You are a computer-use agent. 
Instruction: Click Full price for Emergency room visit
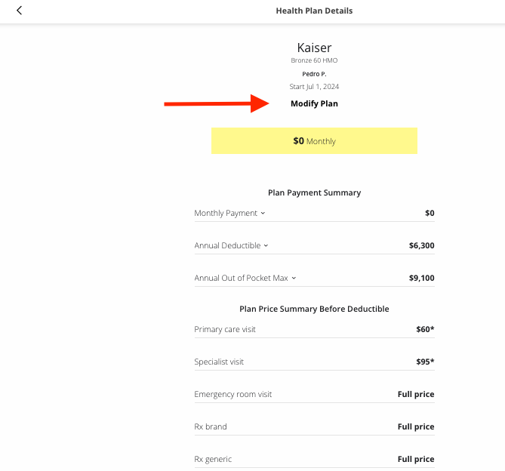click(x=416, y=394)
